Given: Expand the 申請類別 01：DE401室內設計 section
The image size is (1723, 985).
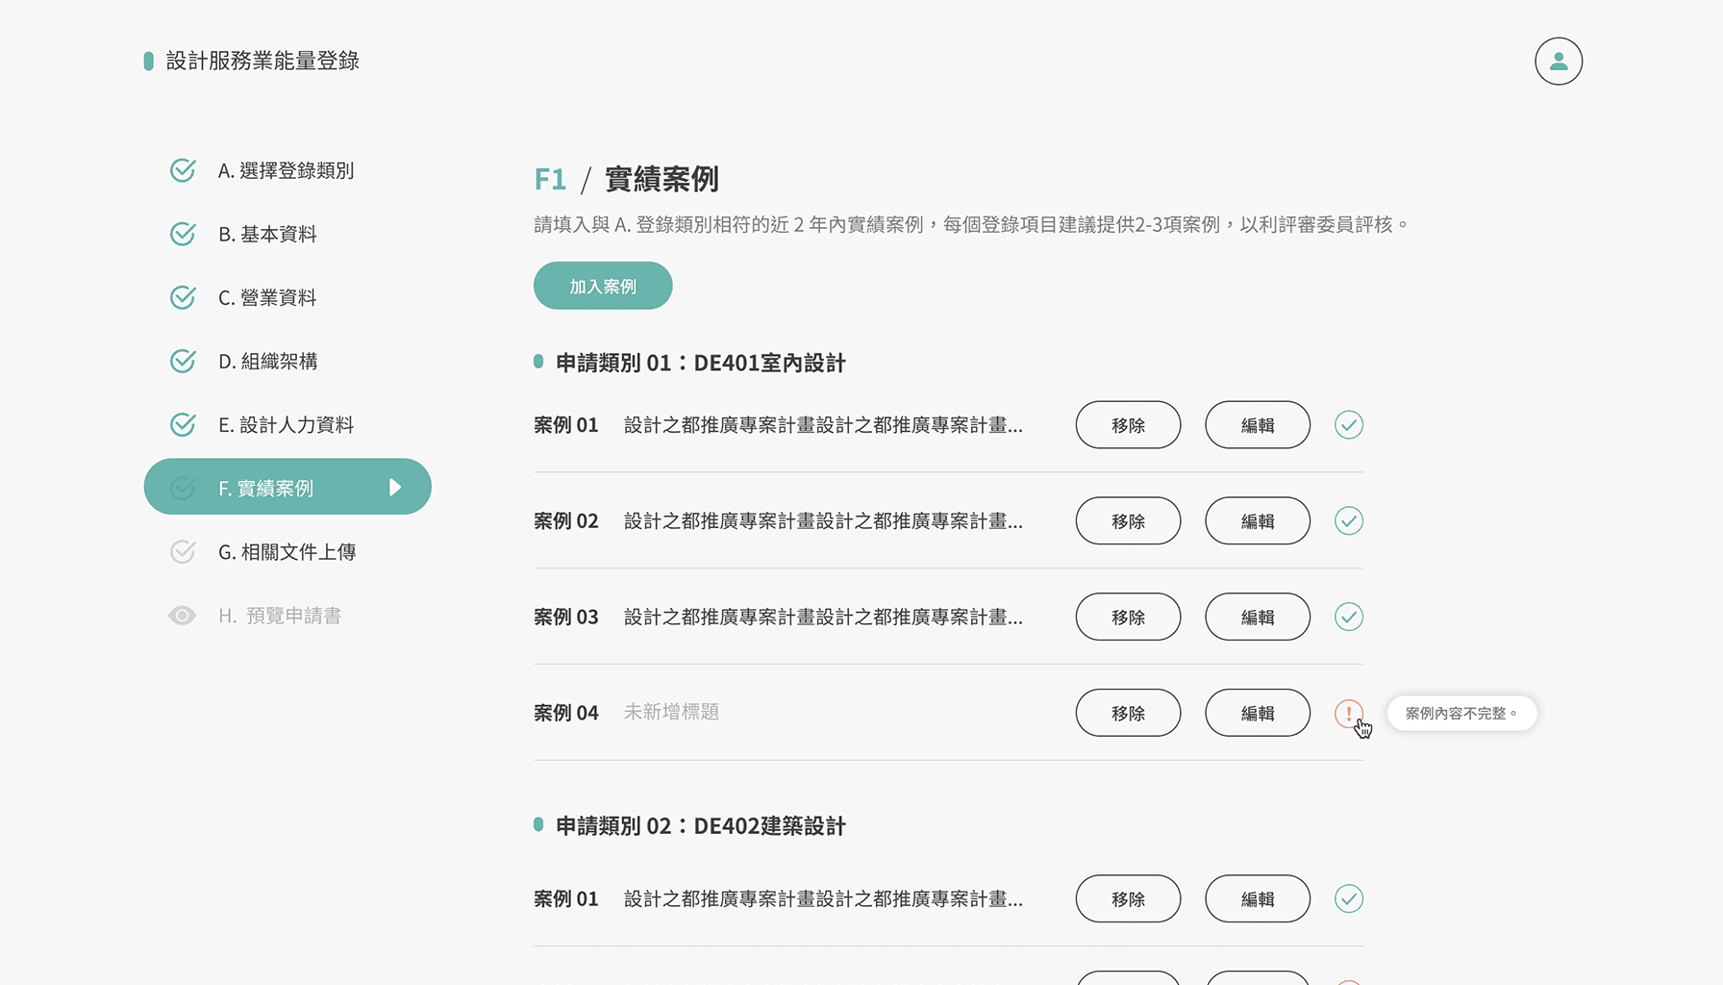Looking at the screenshot, I should click(x=699, y=363).
